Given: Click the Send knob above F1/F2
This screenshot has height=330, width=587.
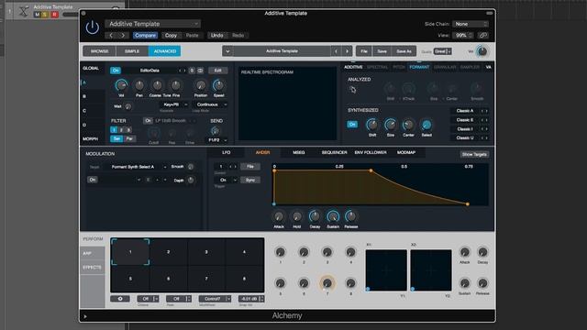Looking at the screenshot, I should pos(215,131).
